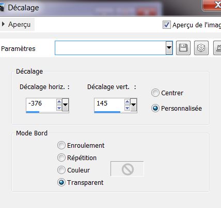
Task: Click the save preset floppy disk icon
Action: coord(183,48)
